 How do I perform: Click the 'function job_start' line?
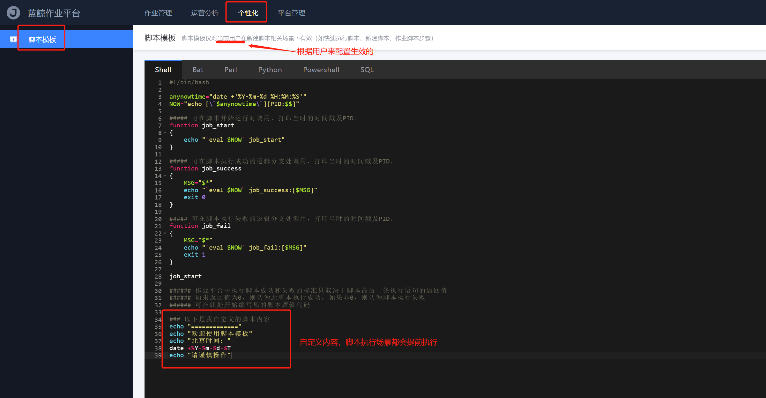[202, 125]
